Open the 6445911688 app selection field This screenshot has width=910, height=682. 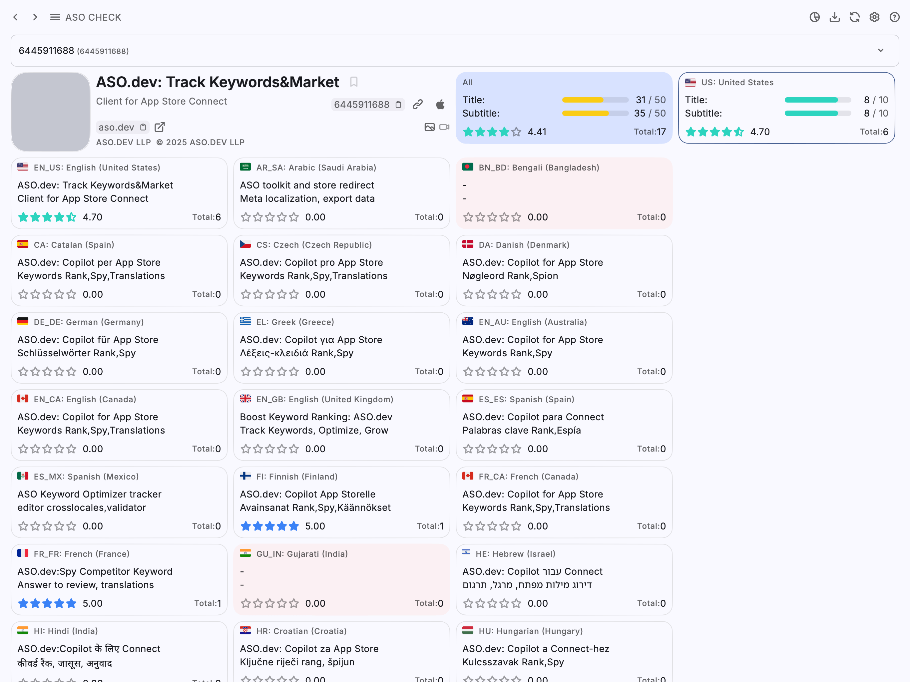coord(455,51)
